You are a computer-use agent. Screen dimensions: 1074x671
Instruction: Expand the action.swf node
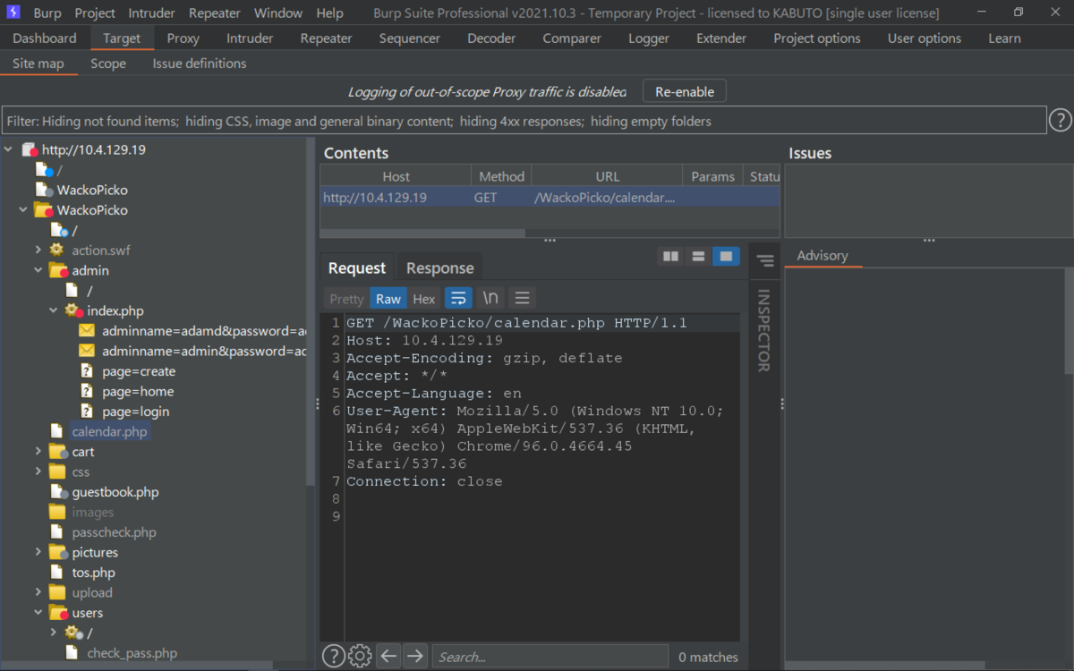38,251
